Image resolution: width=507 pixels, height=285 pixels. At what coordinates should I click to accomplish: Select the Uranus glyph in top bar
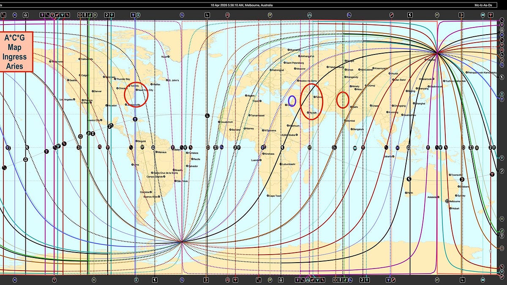pos(133,14)
